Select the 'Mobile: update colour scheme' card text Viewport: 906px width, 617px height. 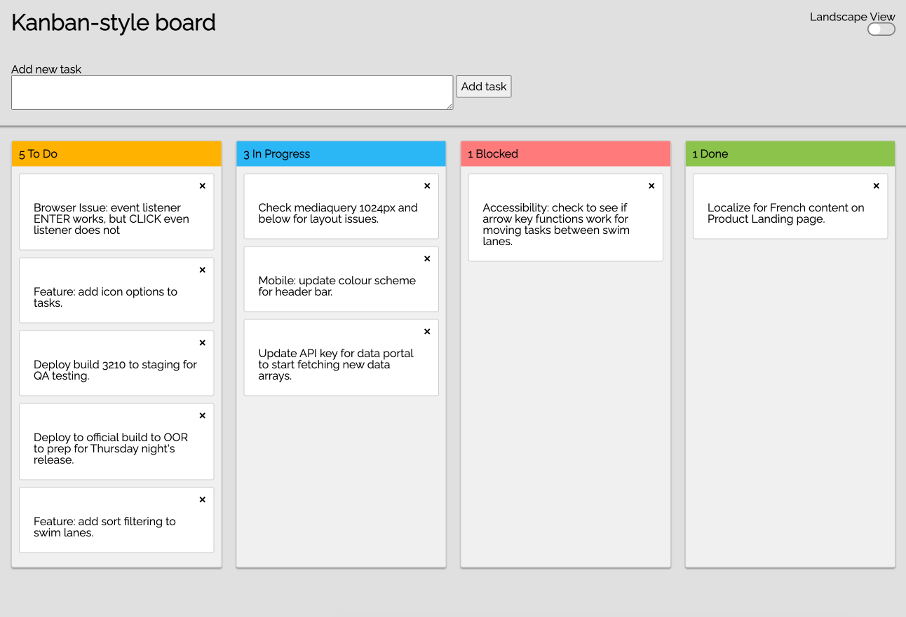coord(337,286)
